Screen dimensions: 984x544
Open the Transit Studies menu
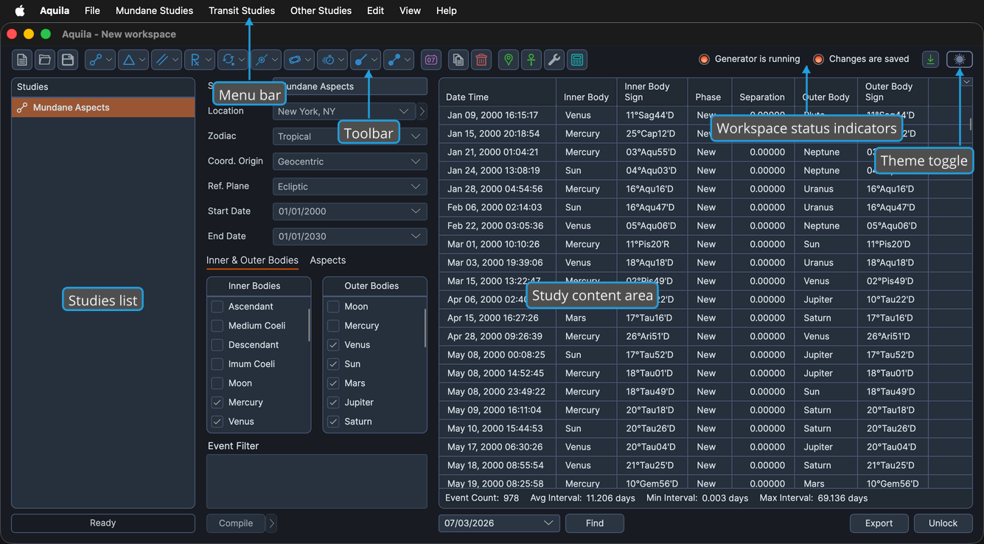coord(242,10)
